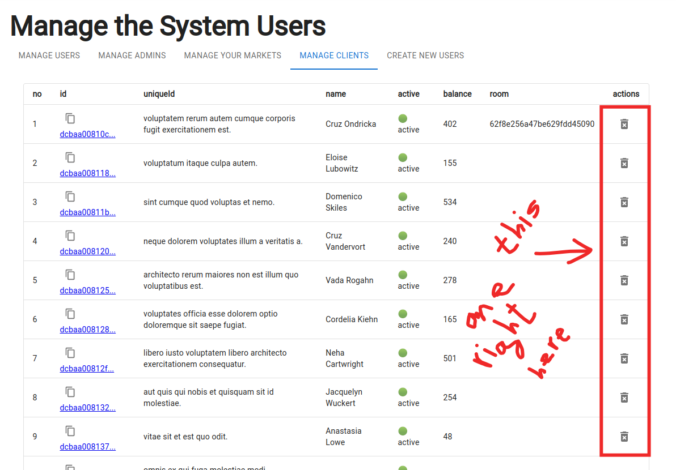Copy the id of row 6 Cordelia Kiehn
676x470 pixels.
coord(70,314)
